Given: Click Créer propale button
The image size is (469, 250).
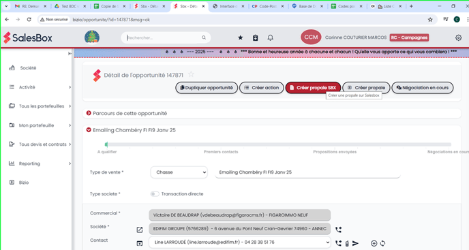Looking at the screenshot, I should coord(366,88).
